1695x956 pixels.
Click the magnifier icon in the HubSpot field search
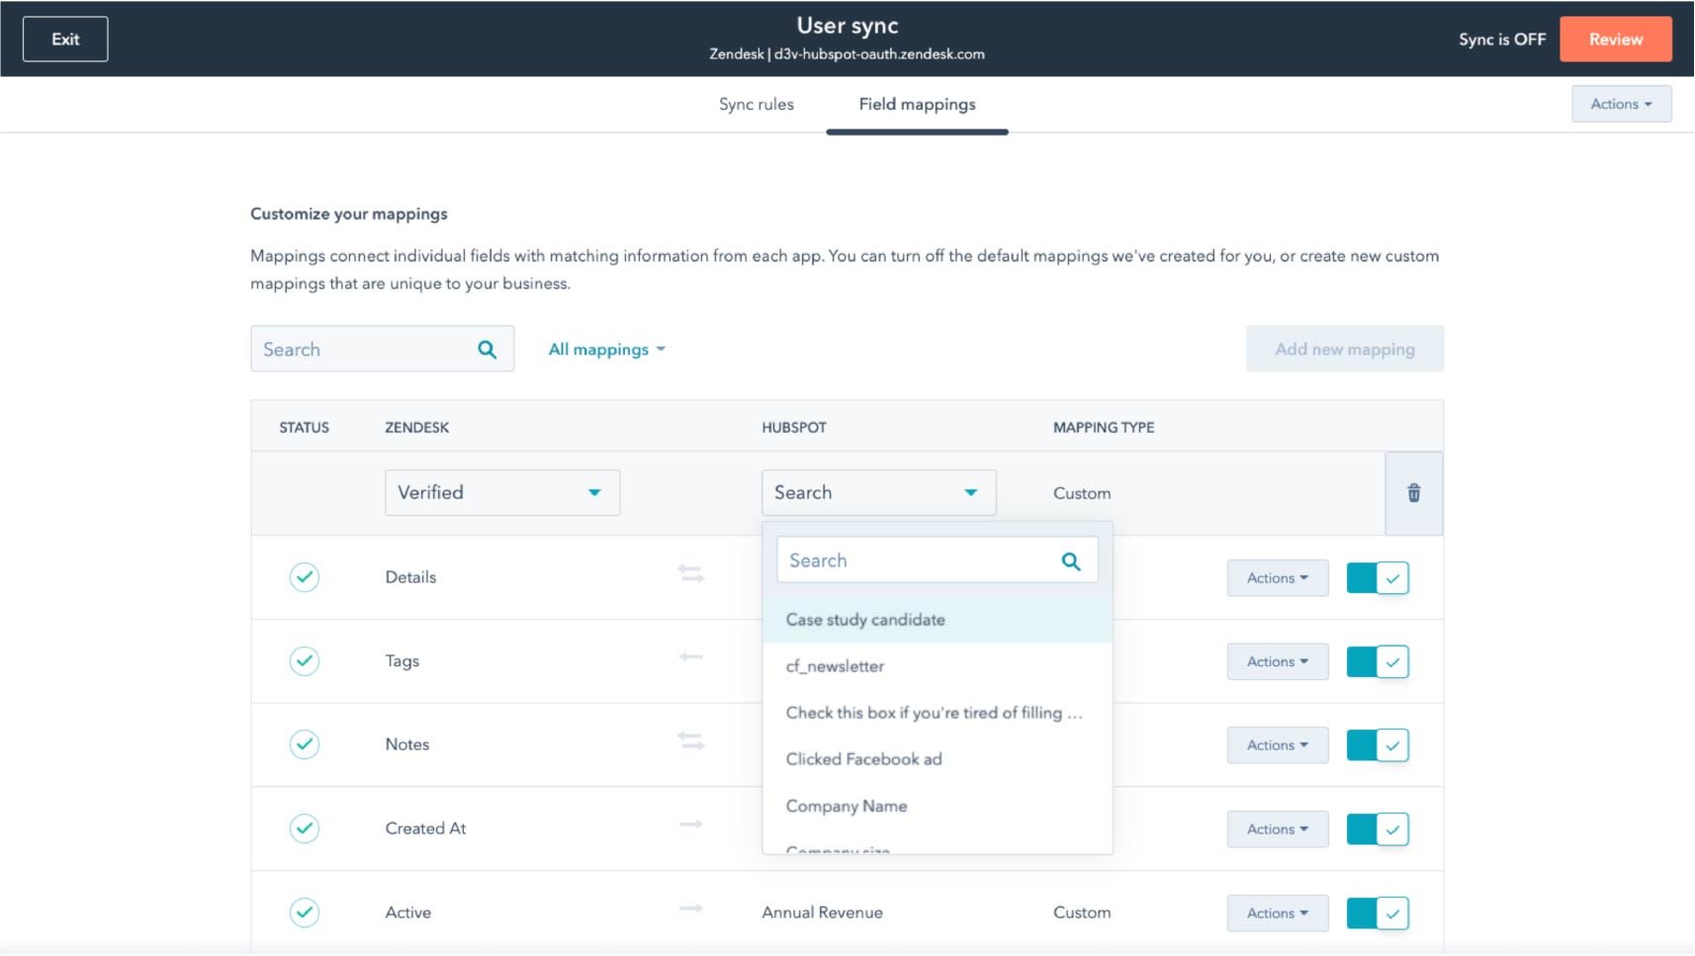click(x=1072, y=560)
